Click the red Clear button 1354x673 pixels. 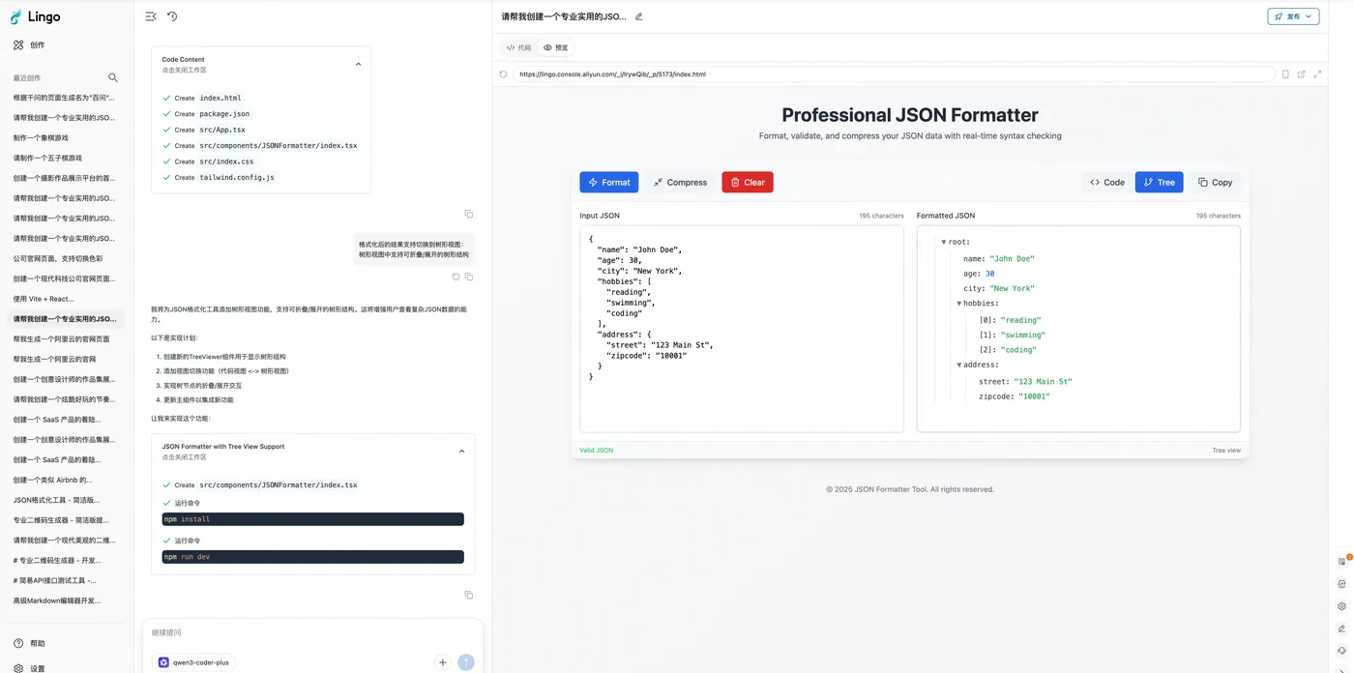click(x=748, y=182)
